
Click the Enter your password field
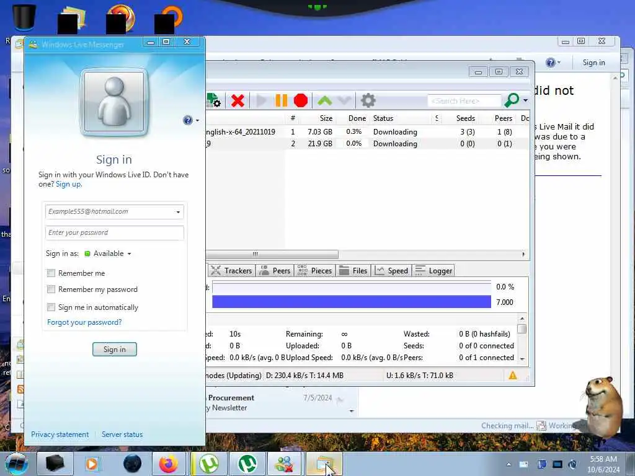point(115,233)
